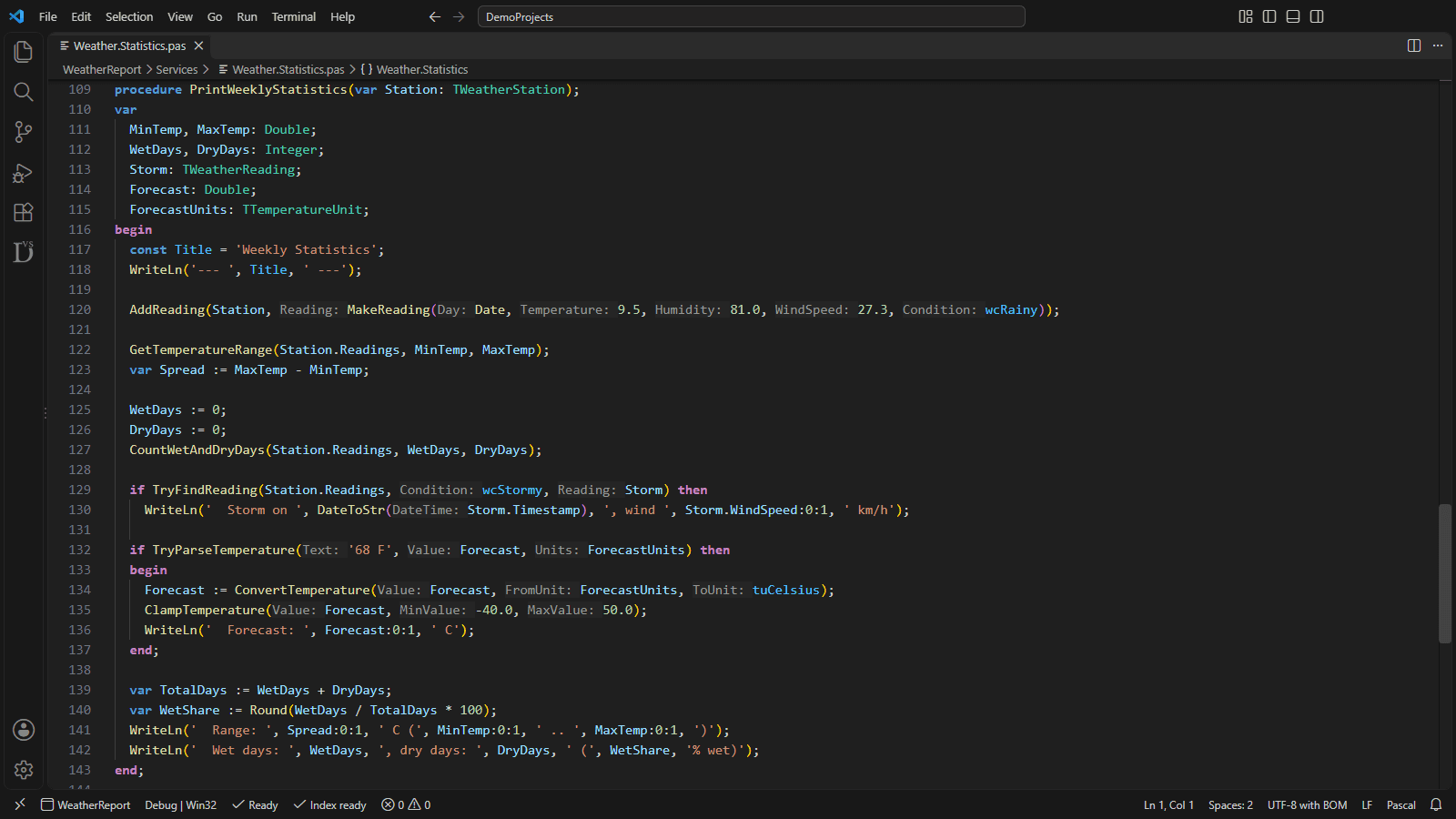
Task: Toggle the primary side bar
Action: [1269, 16]
